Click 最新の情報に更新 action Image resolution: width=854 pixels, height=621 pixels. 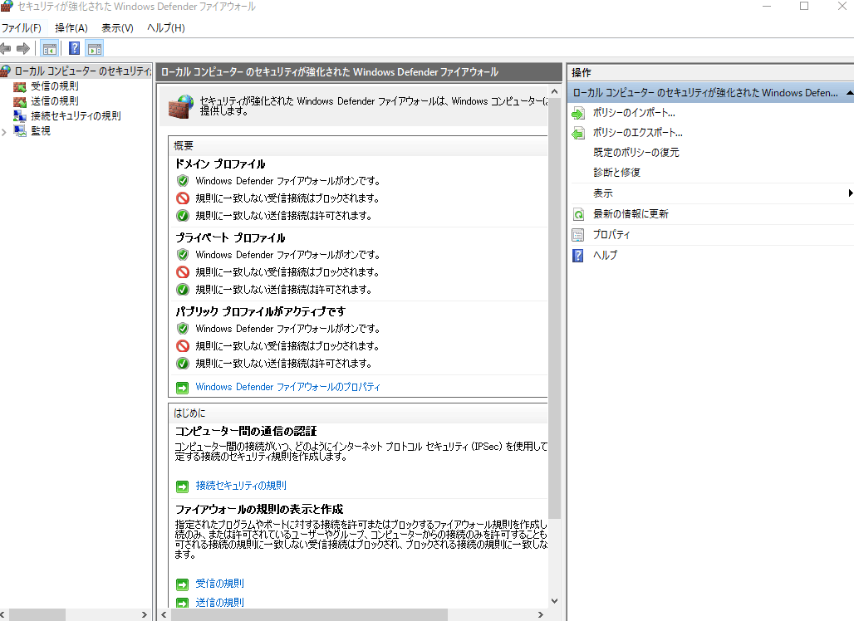[631, 214]
